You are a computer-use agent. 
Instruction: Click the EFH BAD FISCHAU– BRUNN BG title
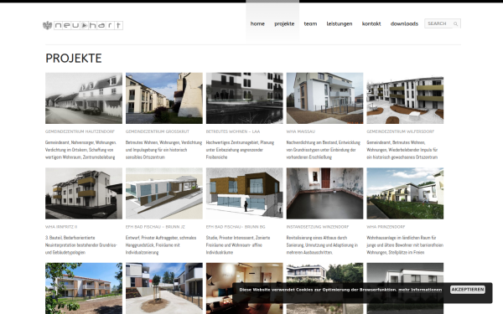236,227
